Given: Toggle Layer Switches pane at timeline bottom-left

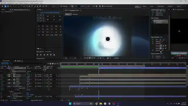Looking at the screenshot, I should tap(1, 100).
